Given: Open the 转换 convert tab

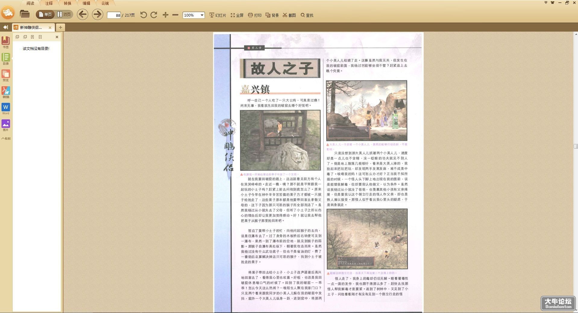Looking at the screenshot, I should point(68,3).
